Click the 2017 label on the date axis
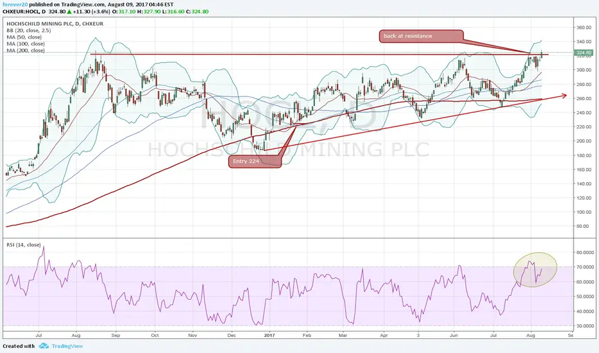Screen dimensions: 599x353 270,336
